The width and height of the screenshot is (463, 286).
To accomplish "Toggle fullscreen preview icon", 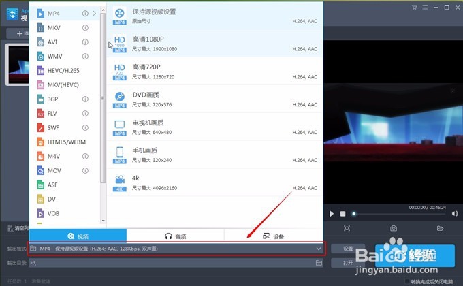I will point(347,228).
